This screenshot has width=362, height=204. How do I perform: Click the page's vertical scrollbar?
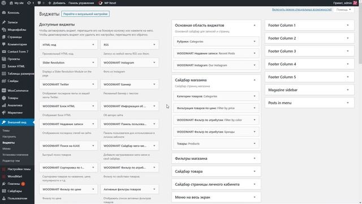(x=360, y=35)
